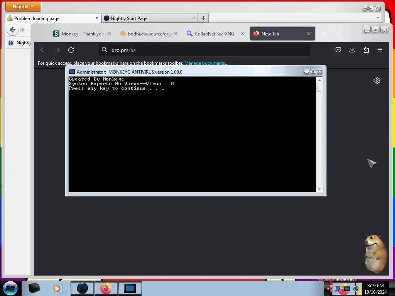Image resolution: width=395 pixels, height=296 pixels.
Task: Open the Manage bookmarks link
Action: 206,63
